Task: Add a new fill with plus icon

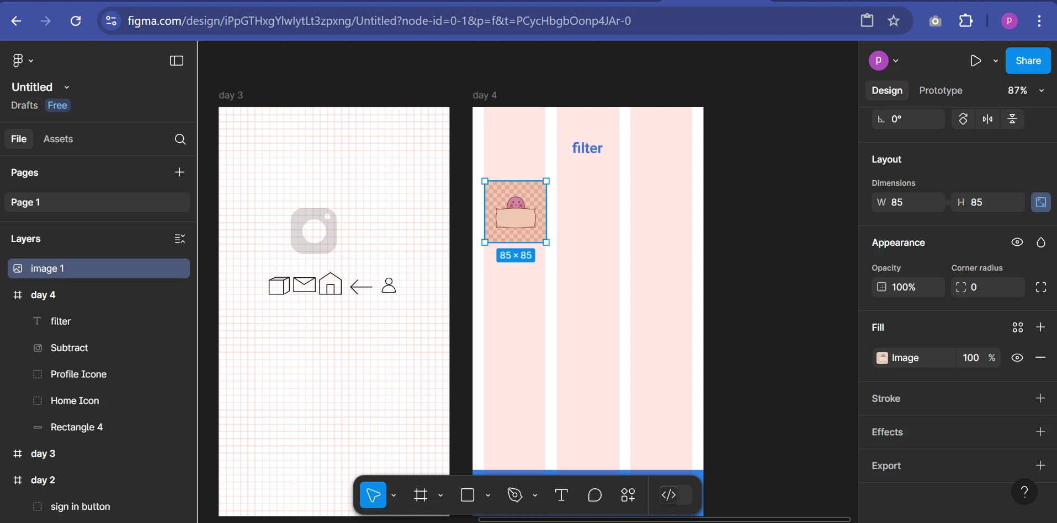Action: point(1040,327)
